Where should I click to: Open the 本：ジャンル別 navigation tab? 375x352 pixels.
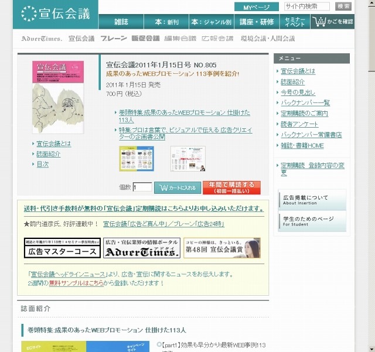click(212, 22)
